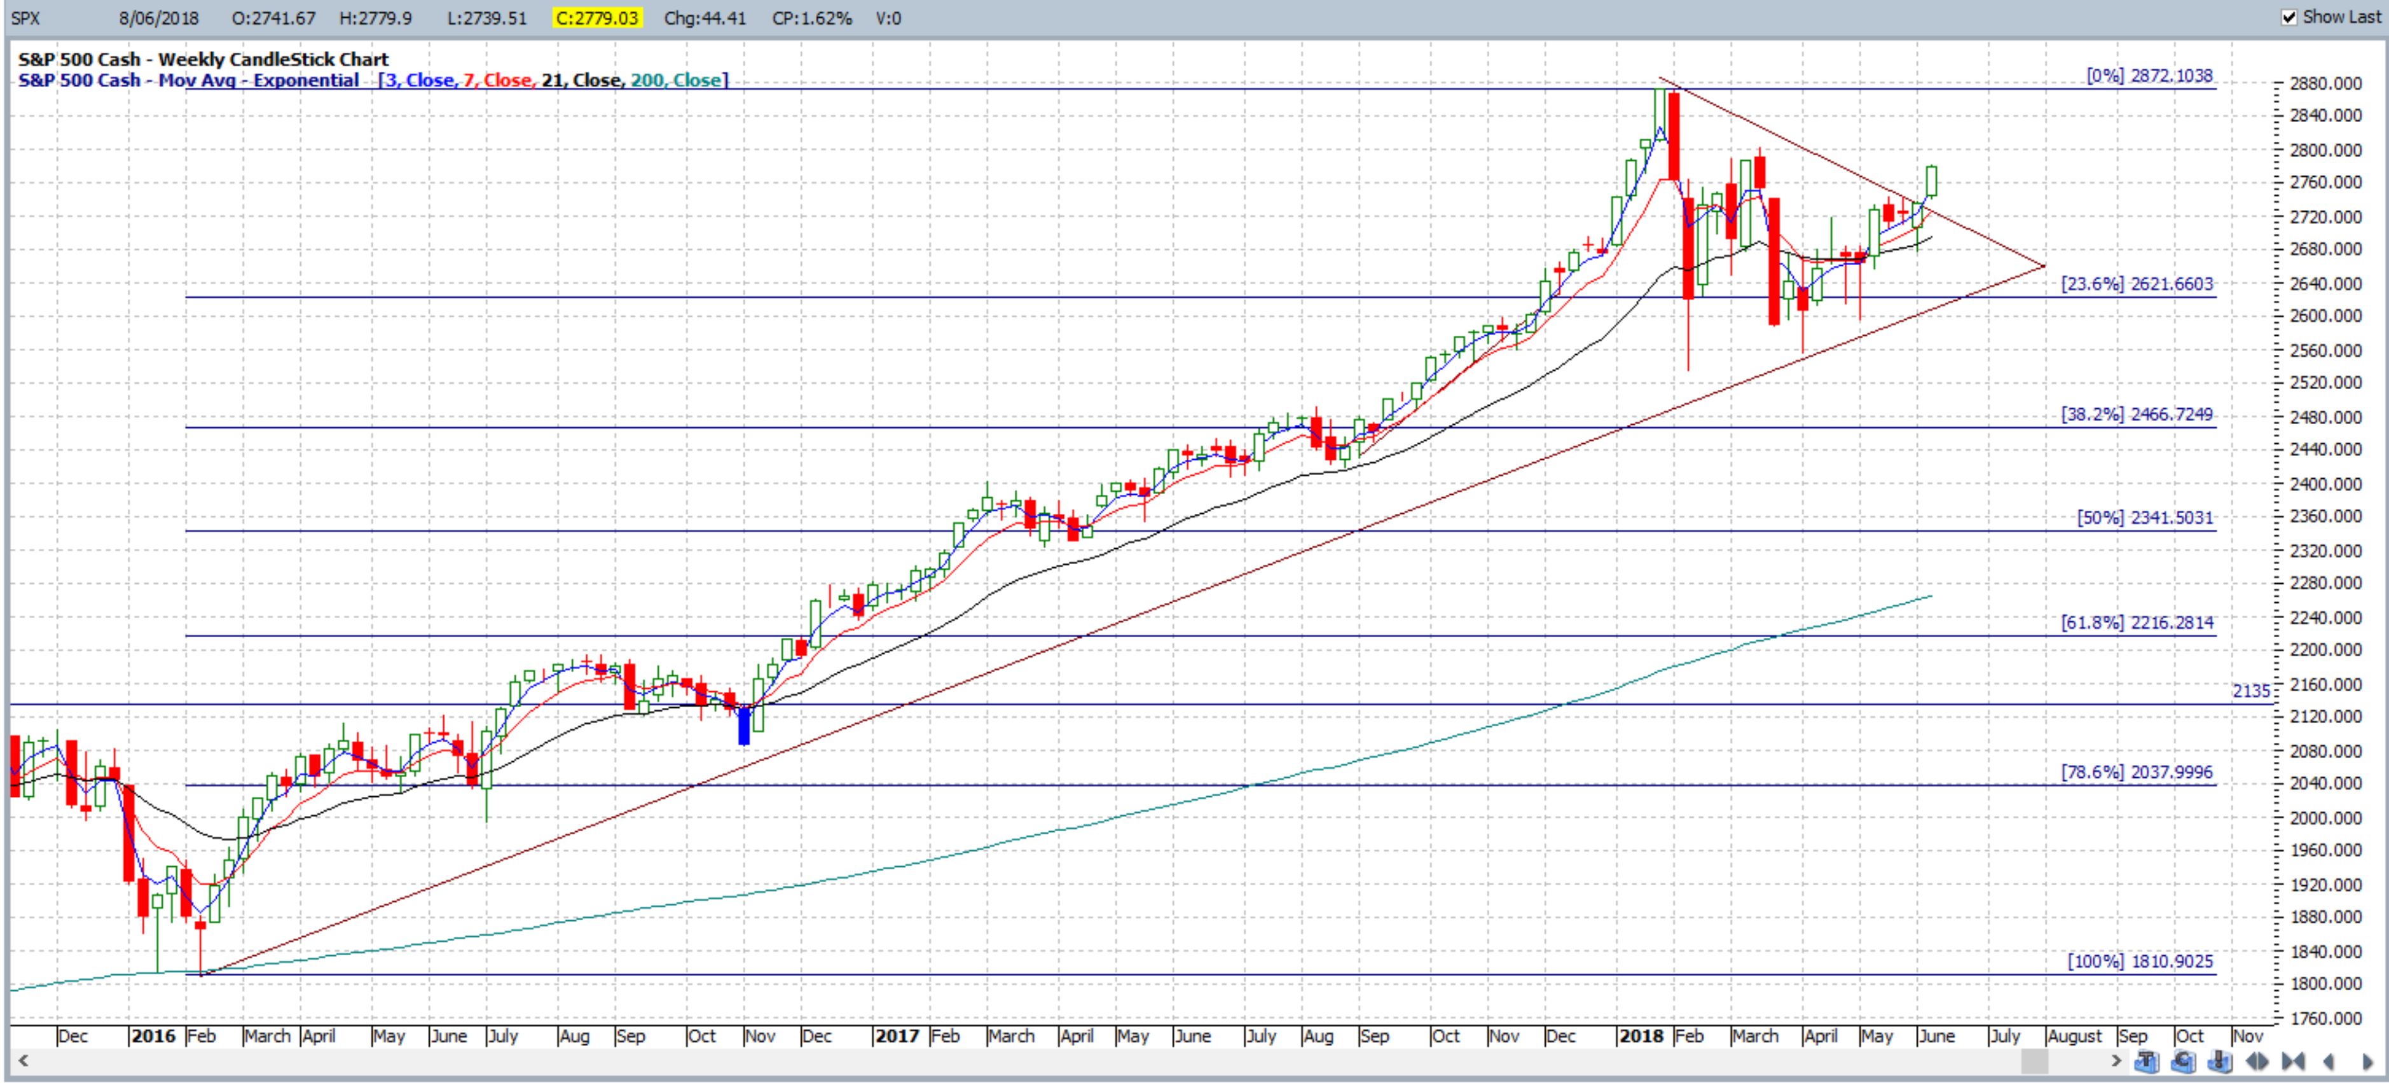Click the horizontal scrollbar right arrow
This screenshot has height=1083, width=2389.
(2116, 1061)
